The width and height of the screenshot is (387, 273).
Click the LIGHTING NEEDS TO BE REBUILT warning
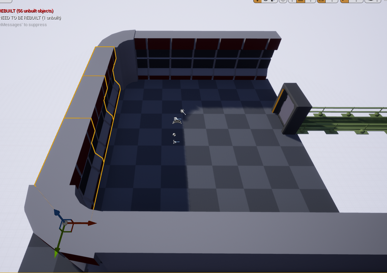(30, 18)
